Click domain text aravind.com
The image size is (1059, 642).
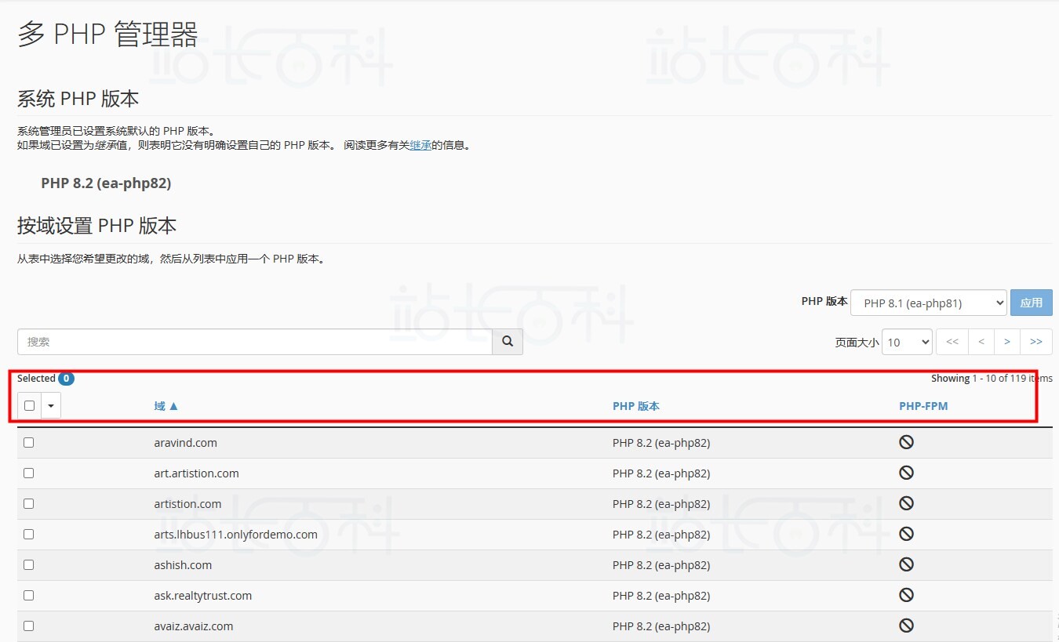186,443
